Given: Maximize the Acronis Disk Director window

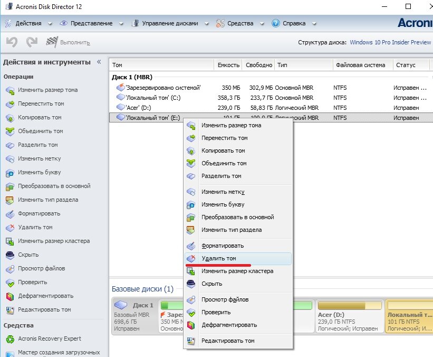Looking at the screenshot, I should point(408,6).
